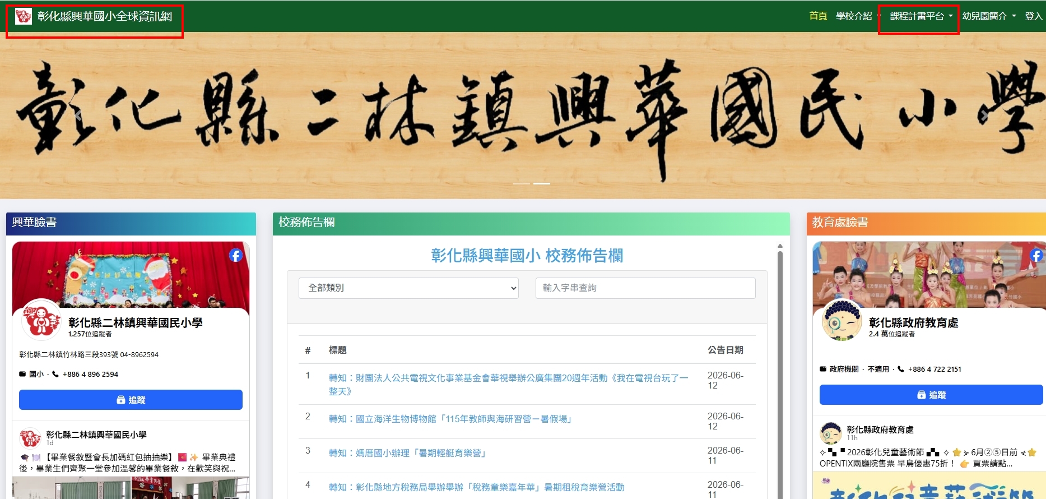Viewport: 1046px width, 499px height.
Task: Click the 教育處臉書 panel heading
Action: (840, 223)
